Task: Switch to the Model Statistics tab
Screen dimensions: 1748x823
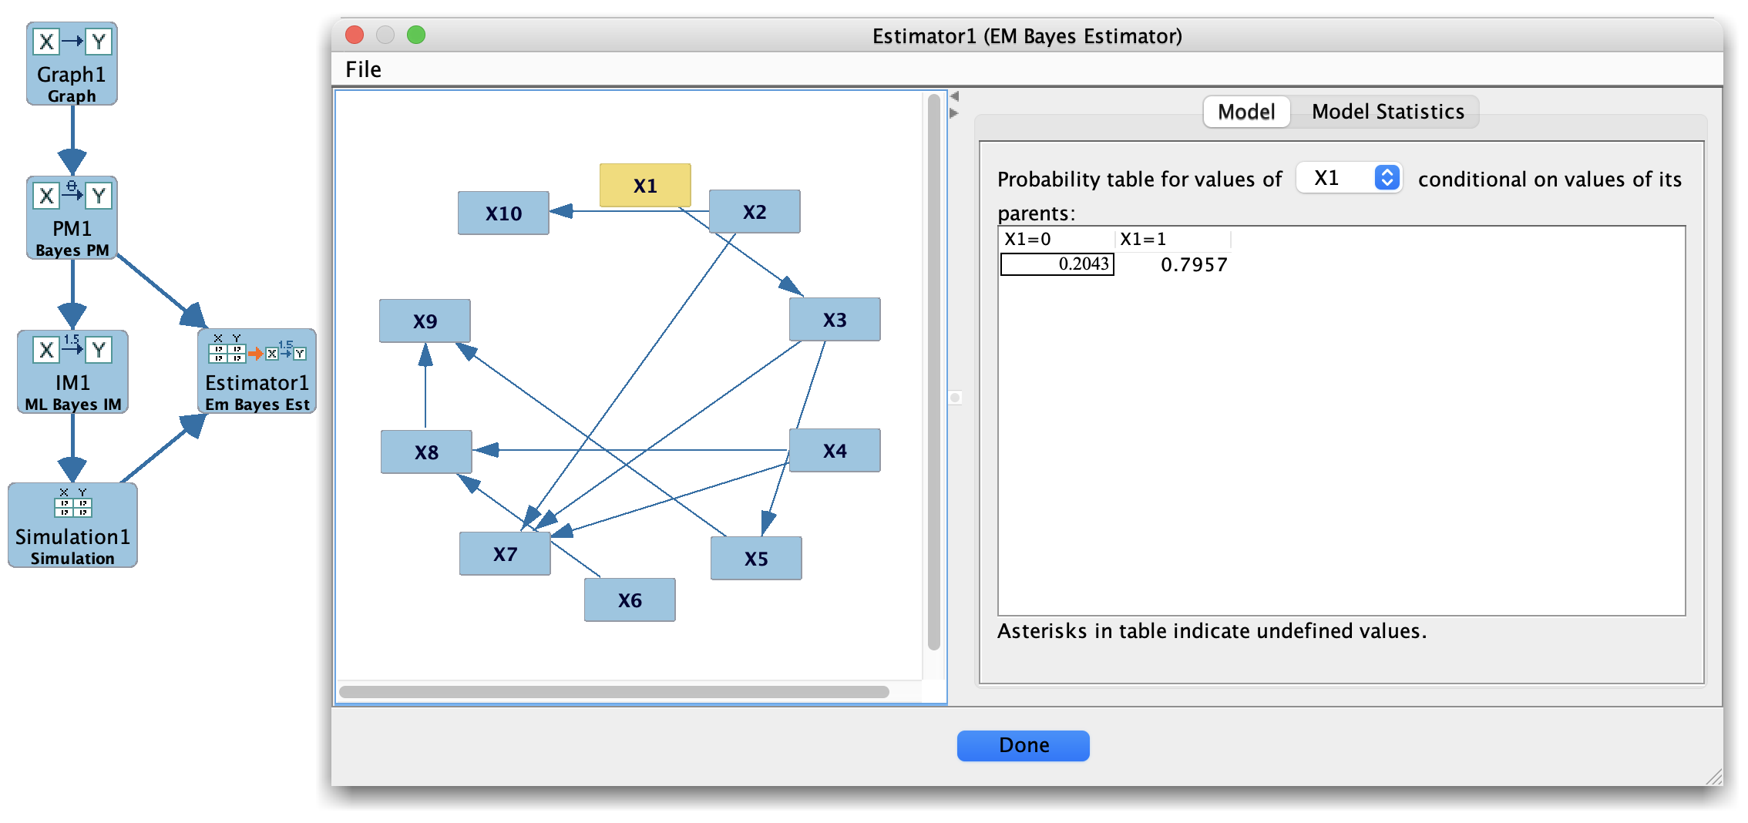Action: (x=1387, y=112)
